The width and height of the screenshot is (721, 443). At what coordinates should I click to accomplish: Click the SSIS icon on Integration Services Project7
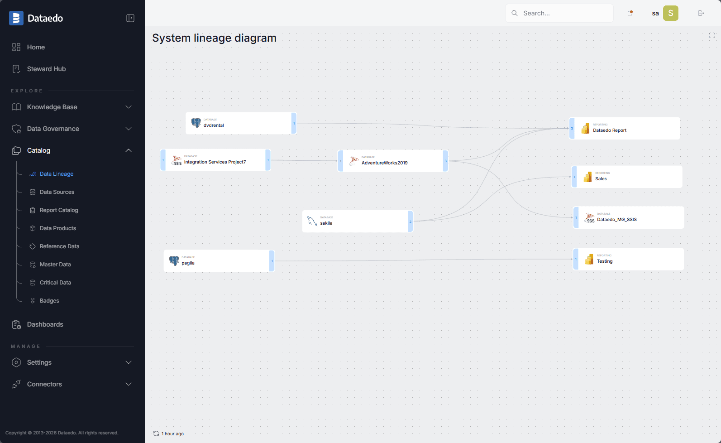(177, 160)
